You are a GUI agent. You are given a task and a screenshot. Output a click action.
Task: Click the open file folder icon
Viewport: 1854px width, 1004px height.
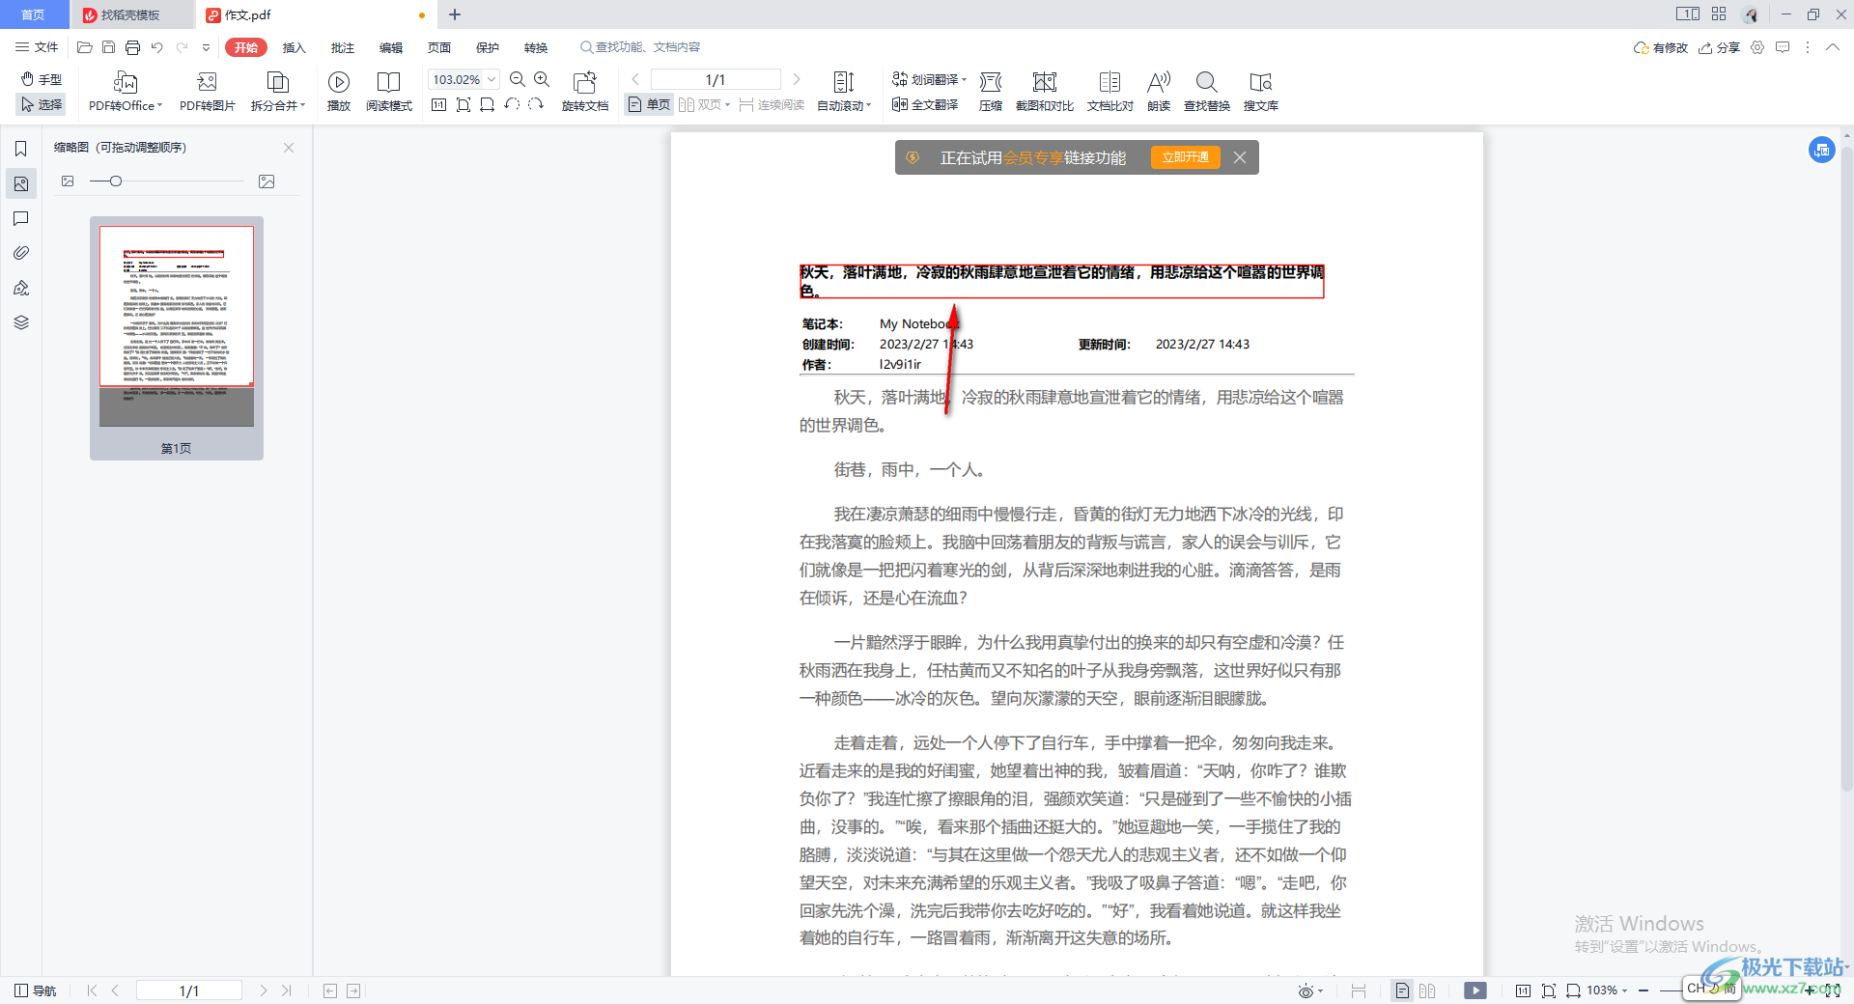(x=85, y=47)
